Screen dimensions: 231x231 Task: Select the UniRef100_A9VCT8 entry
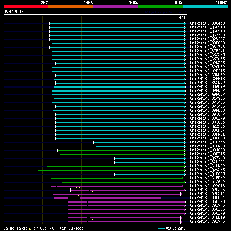(207, 186)
